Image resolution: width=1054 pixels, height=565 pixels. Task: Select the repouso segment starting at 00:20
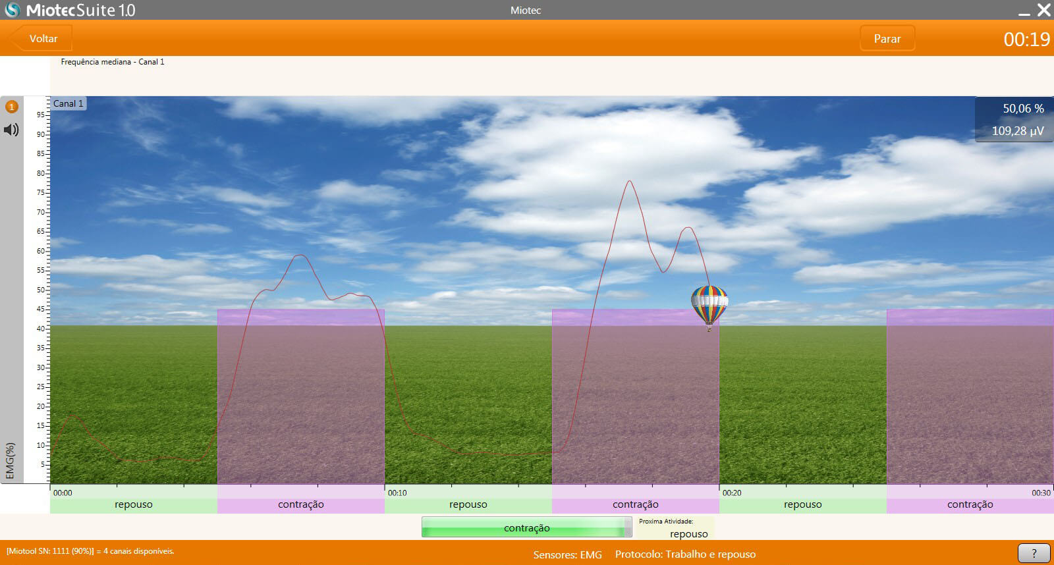803,504
